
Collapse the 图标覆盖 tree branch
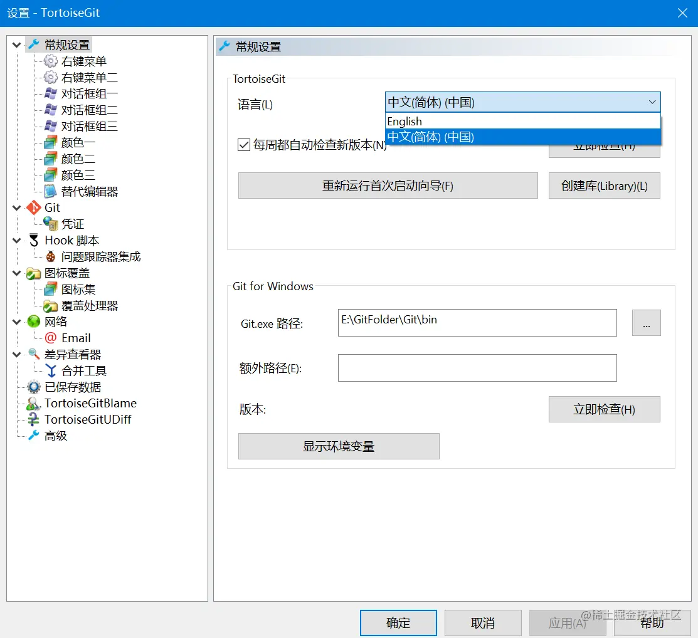(16, 273)
